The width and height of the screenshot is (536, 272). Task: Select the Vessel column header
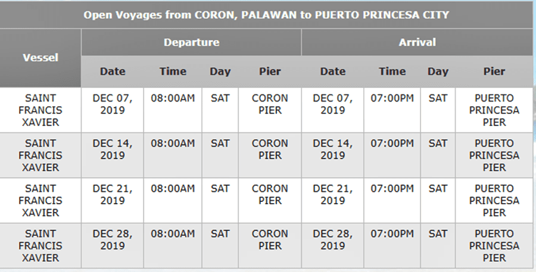(40, 58)
